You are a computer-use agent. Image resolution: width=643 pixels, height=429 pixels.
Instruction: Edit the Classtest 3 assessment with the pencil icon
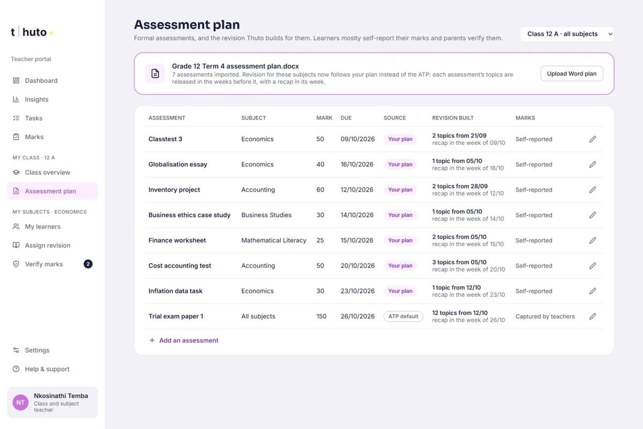[593, 139]
